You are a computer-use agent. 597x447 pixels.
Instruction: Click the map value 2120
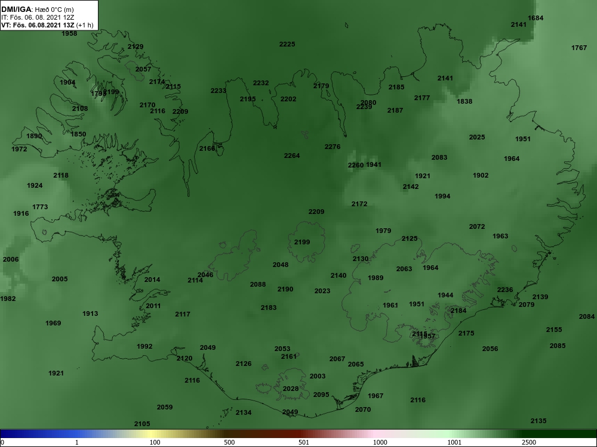(x=184, y=358)
